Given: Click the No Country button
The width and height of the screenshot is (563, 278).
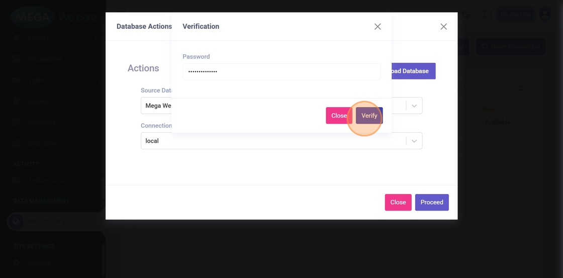Looking at the screenshot, I should [x=516, y=15].
